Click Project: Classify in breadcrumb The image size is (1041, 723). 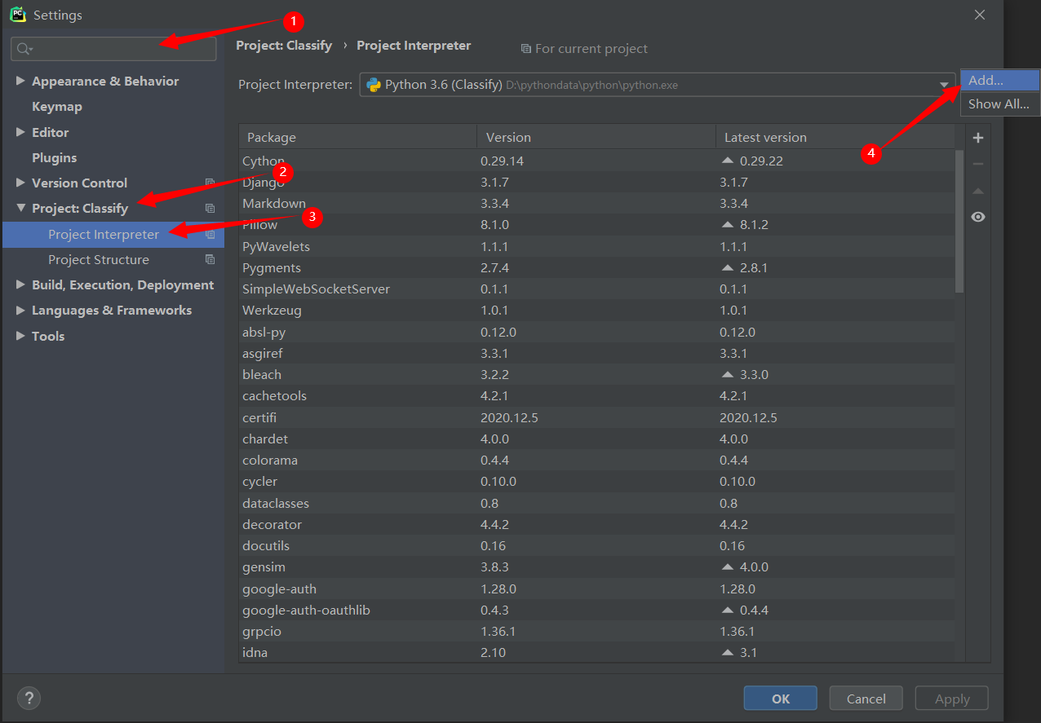(x=284, y=46)
